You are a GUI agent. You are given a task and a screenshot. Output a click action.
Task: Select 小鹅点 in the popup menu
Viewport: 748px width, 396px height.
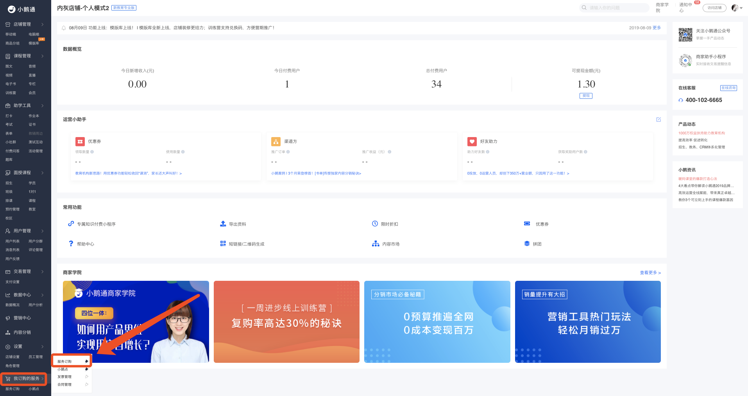pyautogui.click(x=63, y=369)
